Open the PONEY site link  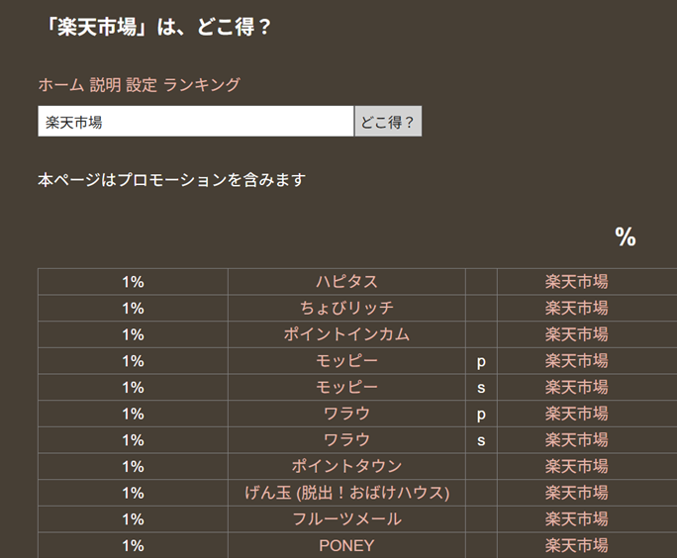[346, 545]
